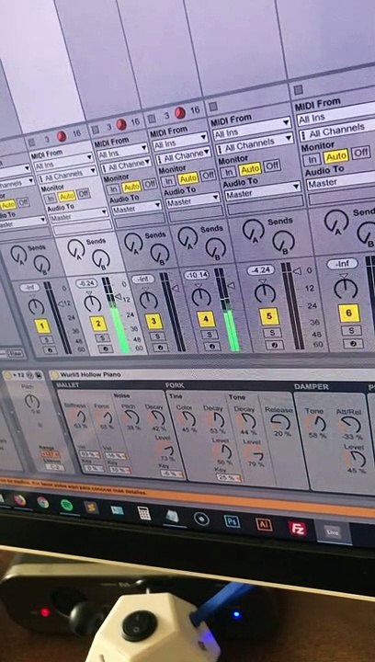
Task: Arm track 5 for recording
Action: (274, 345)
